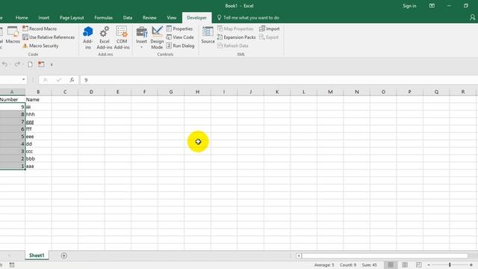This screenshot has width=478, height=269.
Task: Open XML Source pane
Action: [208, 35]
